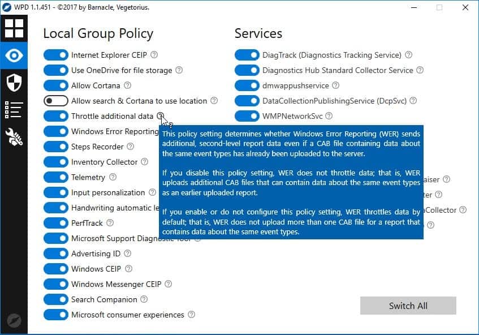Viewport: 479px width, 335px height.
Task: Open help for DataCollectionPublishingService
Action: [x=415, y=101]
